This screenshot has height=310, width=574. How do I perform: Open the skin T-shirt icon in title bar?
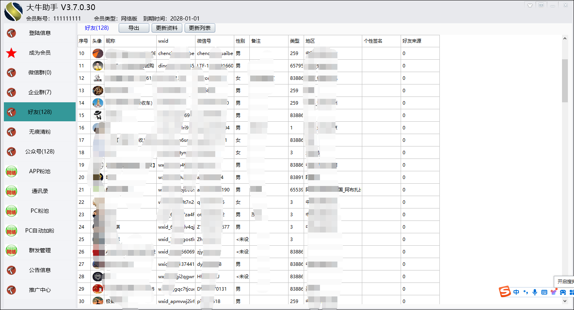[529, 5]
